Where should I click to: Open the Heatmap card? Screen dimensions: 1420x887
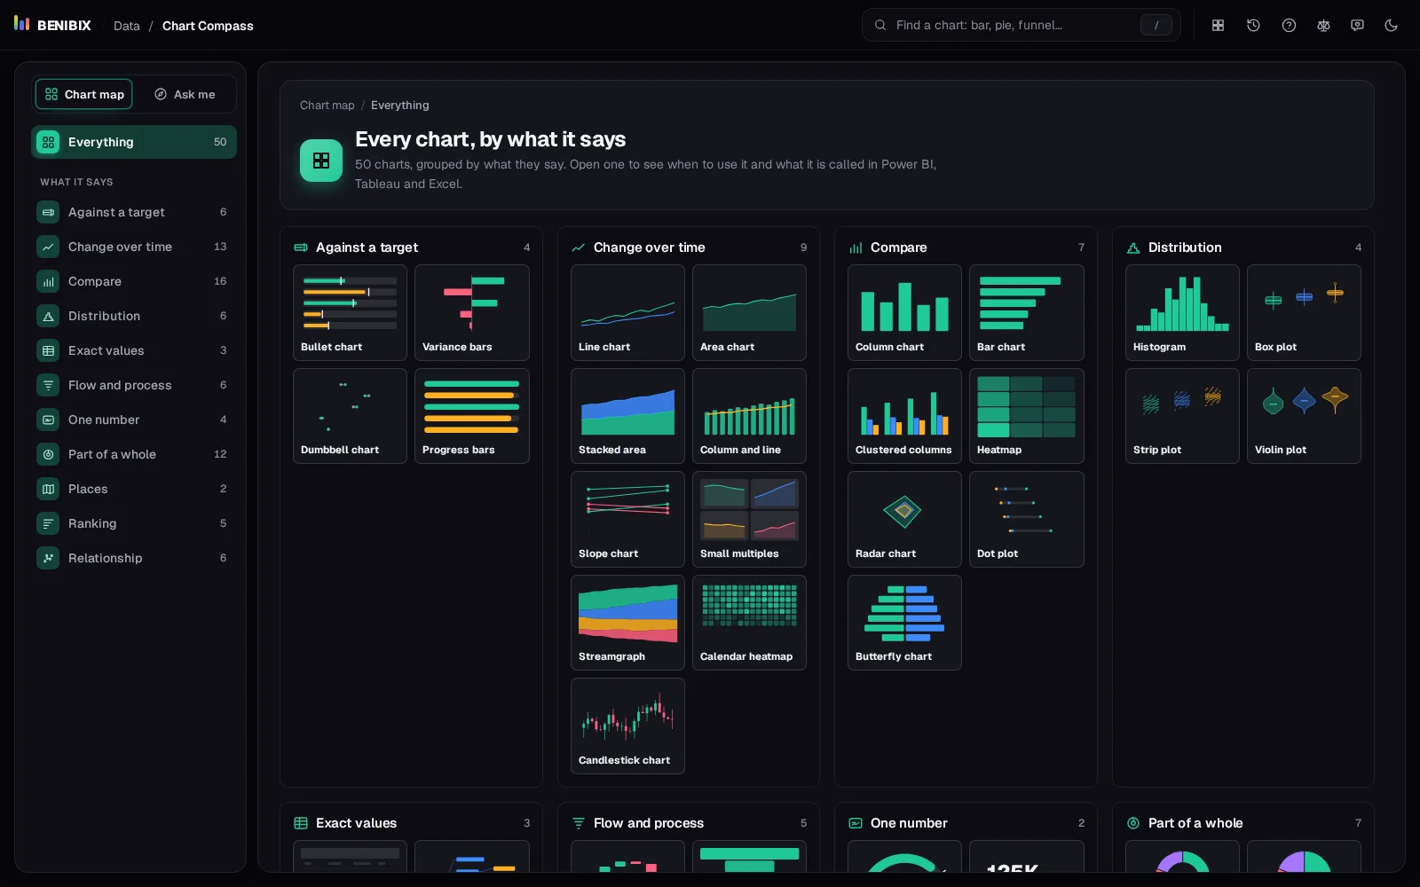click(1026, 415)
